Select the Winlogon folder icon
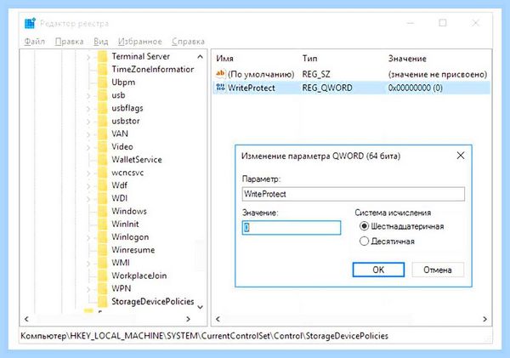 click(x=103, y=237)
